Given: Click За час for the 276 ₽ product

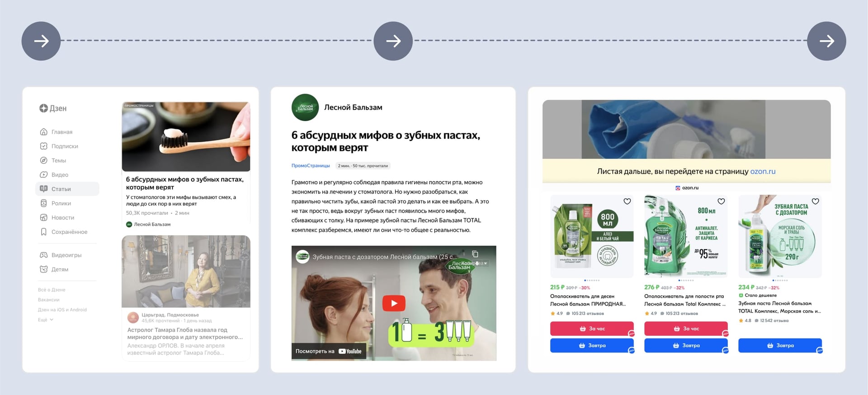Looking at the screenshot, I should pos(686,329).
